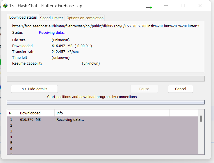Click the disabled maximize window button
The width and height of the screenshot is (214, 163).
(x=183, y=6)
